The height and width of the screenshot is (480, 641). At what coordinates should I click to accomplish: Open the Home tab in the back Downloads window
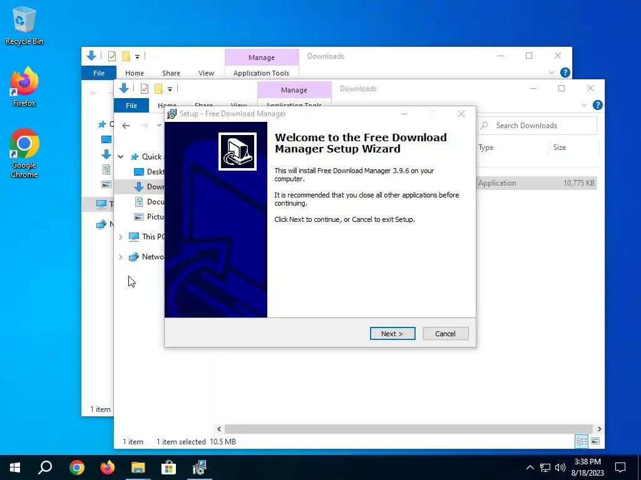click(135, 73)
